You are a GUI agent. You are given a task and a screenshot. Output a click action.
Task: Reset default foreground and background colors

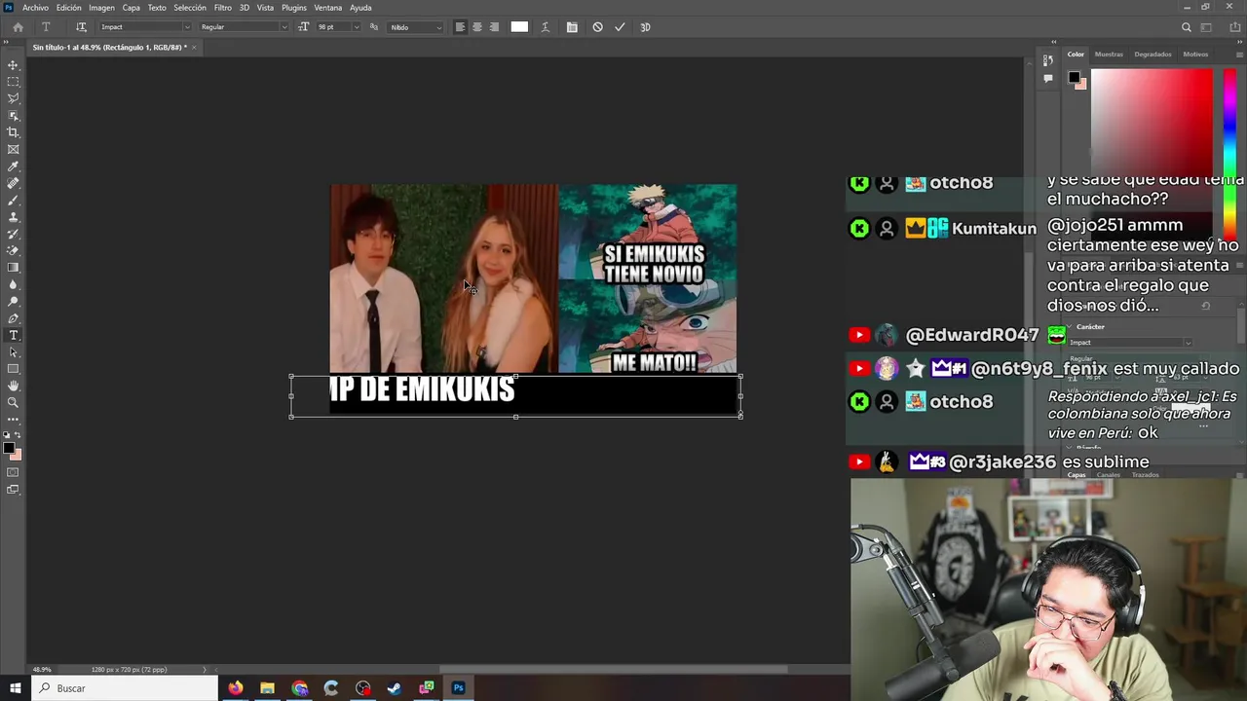[6, 436]
